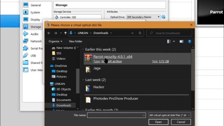224x126 pixels.
Task: Close the optical disk file dialog
Action: click(x=191, y=25)
